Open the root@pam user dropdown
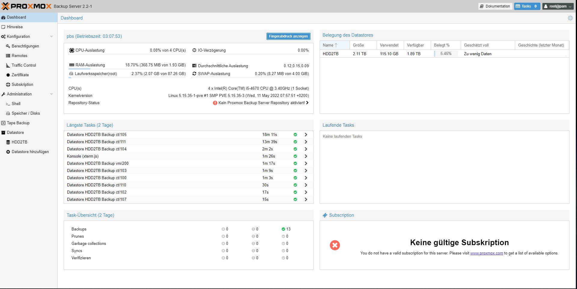The width and height of the screenshot is (577, 289). tap(558, 6)
